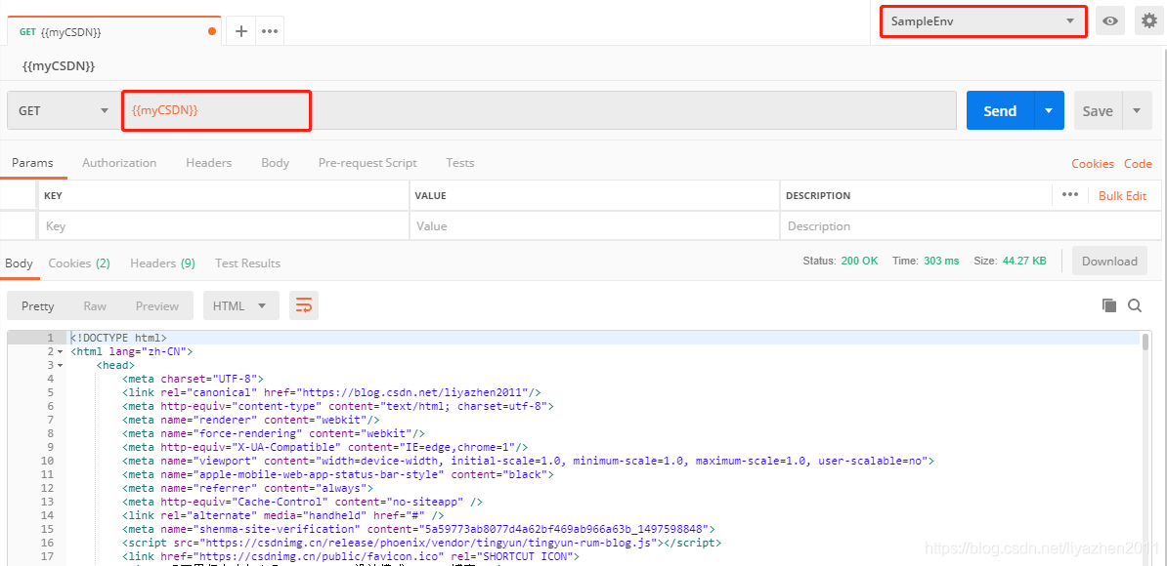
Task: Open manage environments gear icon
Action: (1149, 21)
